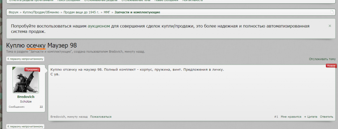
Task: Click the page icon in the breadcrumb bar
Action: coord(332,12)
